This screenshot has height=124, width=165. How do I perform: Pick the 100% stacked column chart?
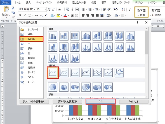(x=75, y=36)
